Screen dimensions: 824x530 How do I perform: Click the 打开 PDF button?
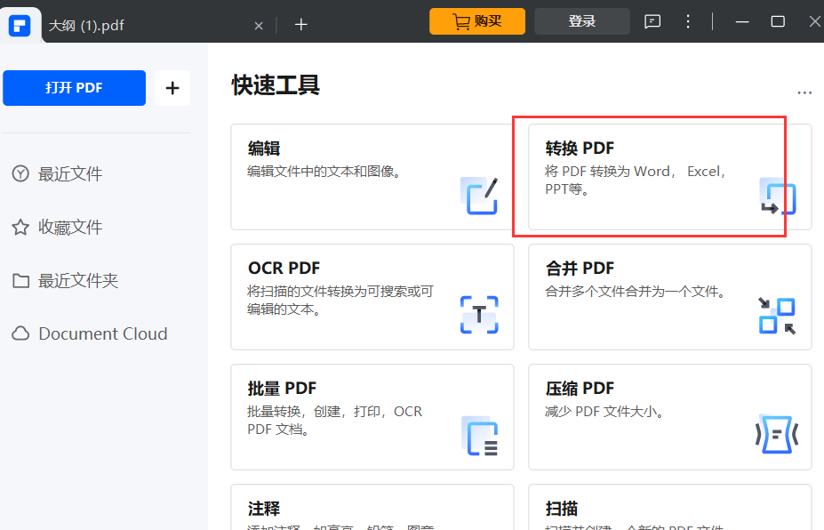tap(74, 88)
